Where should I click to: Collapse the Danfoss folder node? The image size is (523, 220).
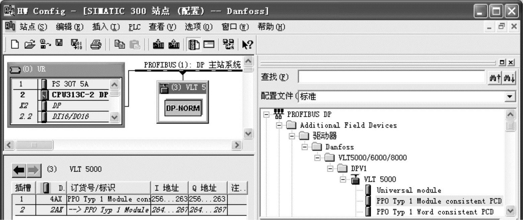304,147
